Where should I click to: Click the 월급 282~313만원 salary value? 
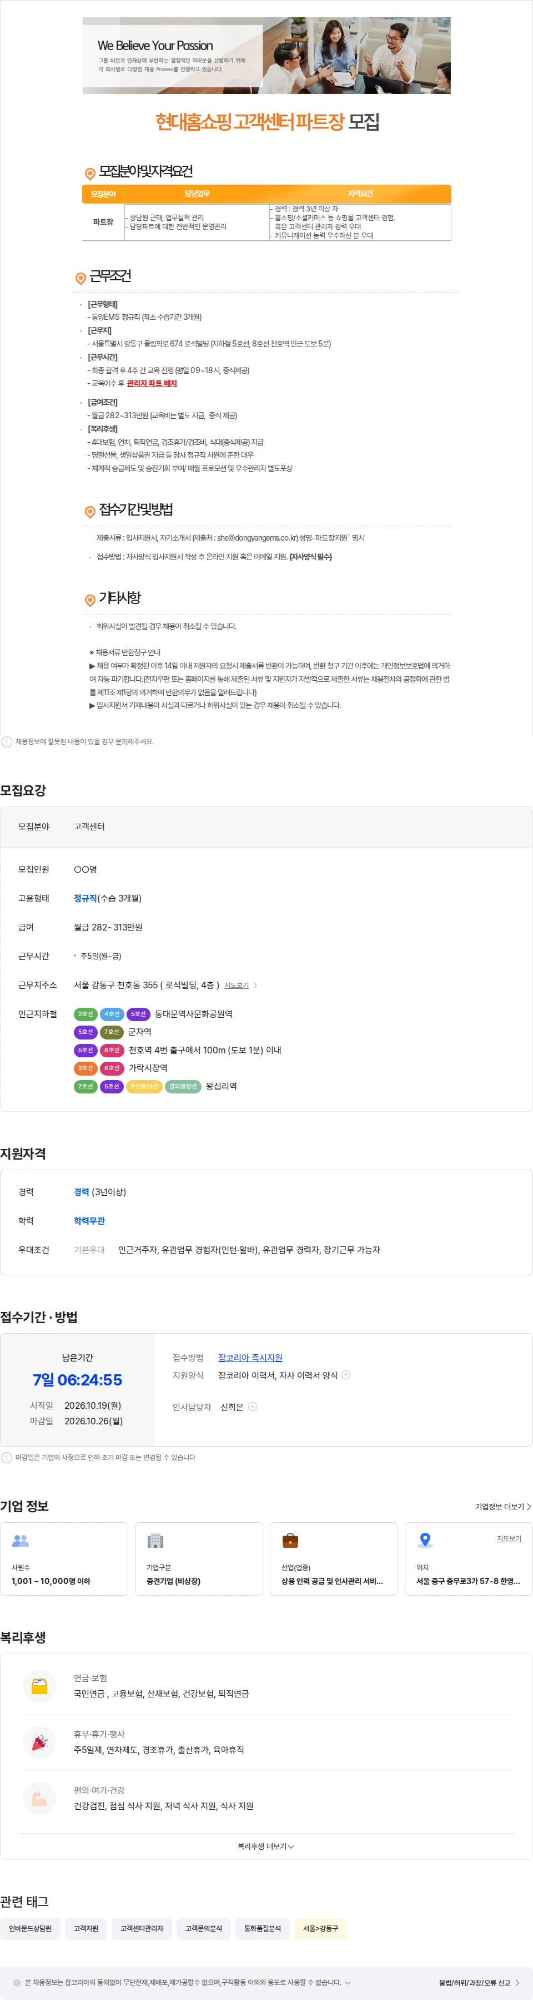108,927
